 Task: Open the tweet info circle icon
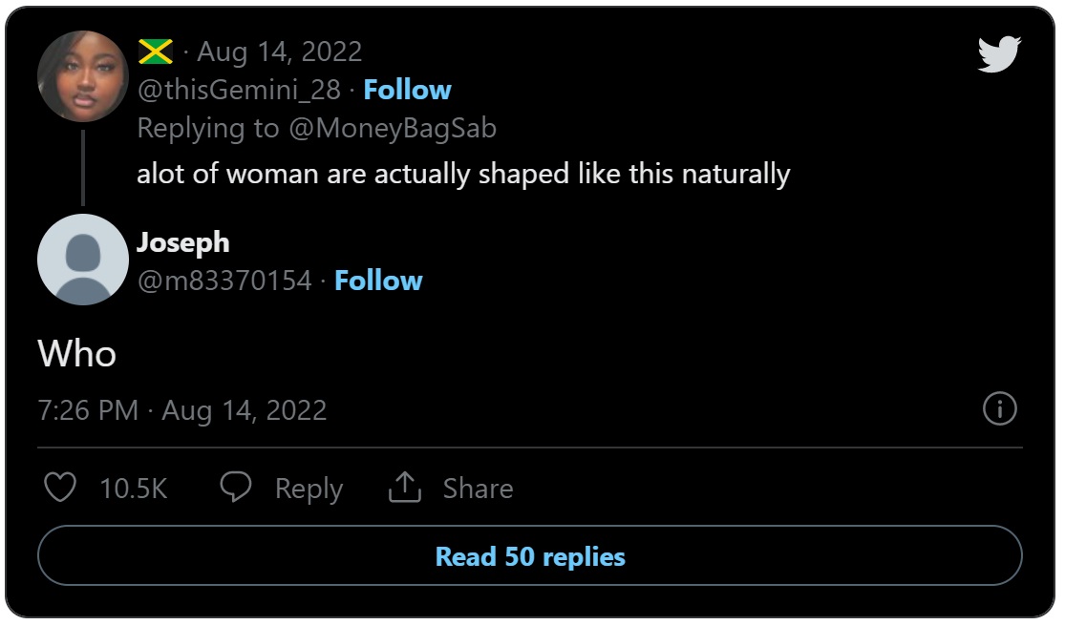(x=999, y=409)
